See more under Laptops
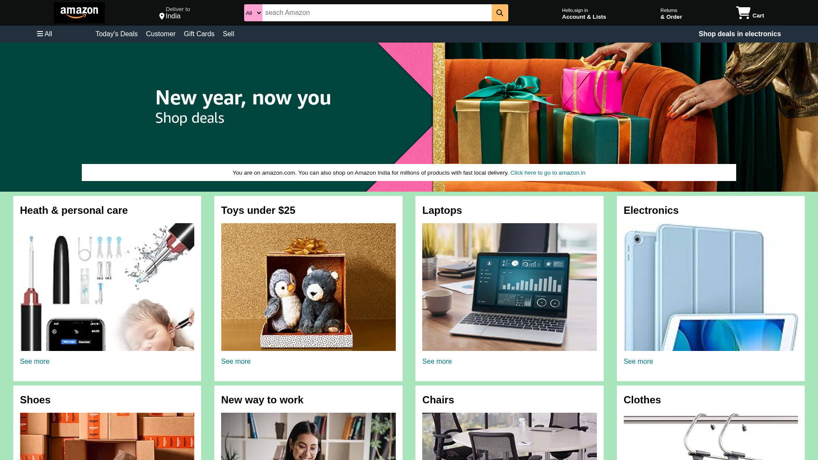Screen dimensions: 818x460 coord(437,361)
